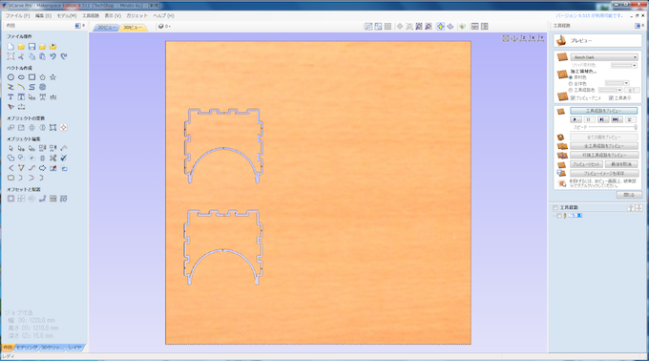
Task: Select the Draw Rectangle tool
Action: [x=31, y=77]
